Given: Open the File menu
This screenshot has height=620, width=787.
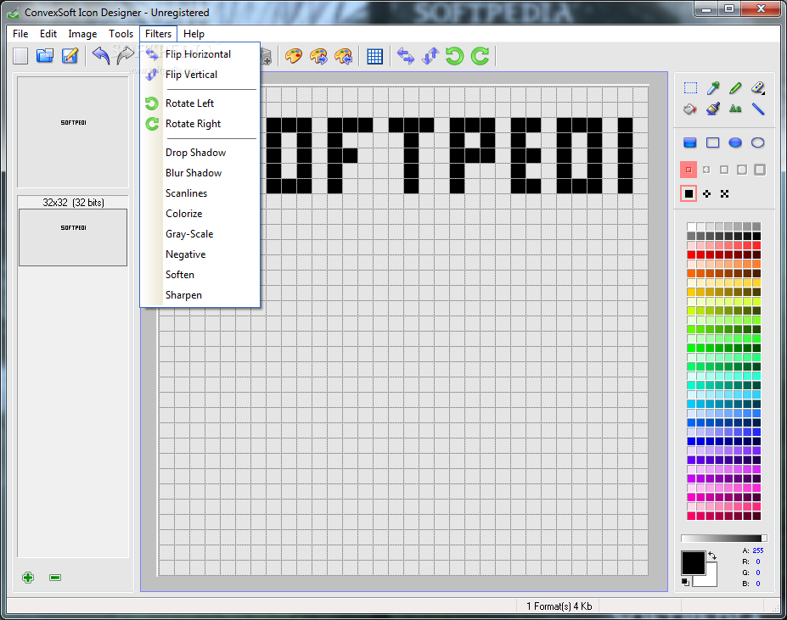Looking at the screenshot, I should point(20,34).
